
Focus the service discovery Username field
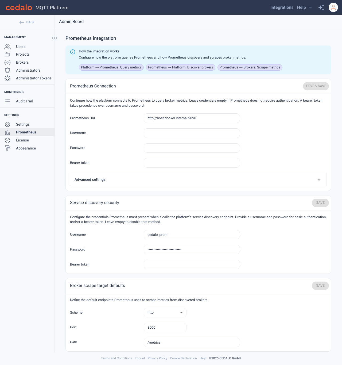pos(192,235)
